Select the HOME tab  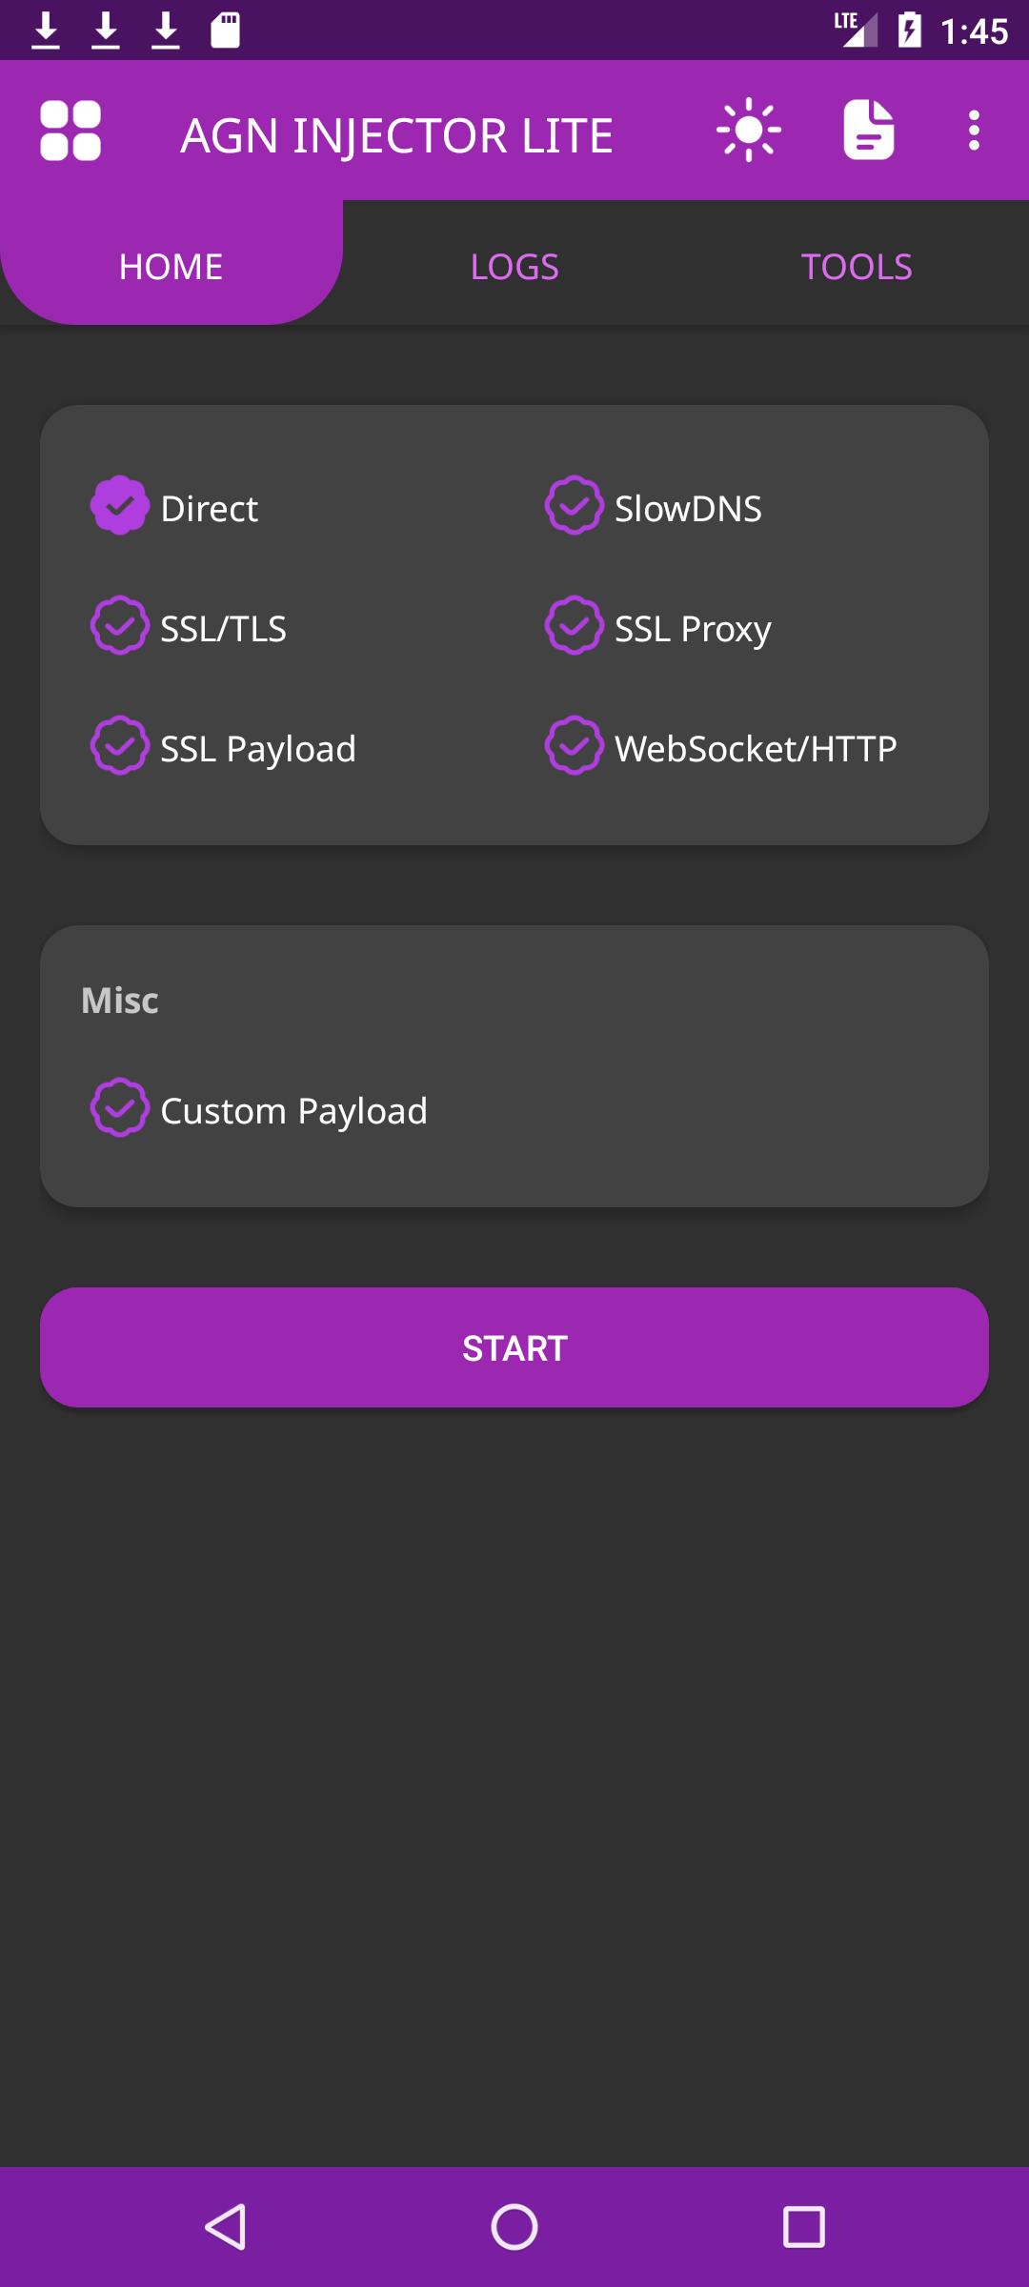[171, 267]
